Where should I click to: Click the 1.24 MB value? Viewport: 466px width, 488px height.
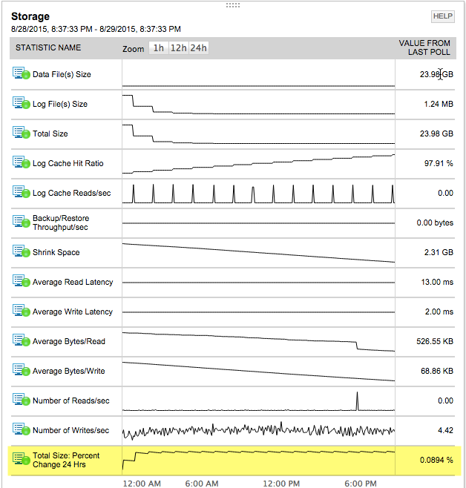tap(439, 104)
